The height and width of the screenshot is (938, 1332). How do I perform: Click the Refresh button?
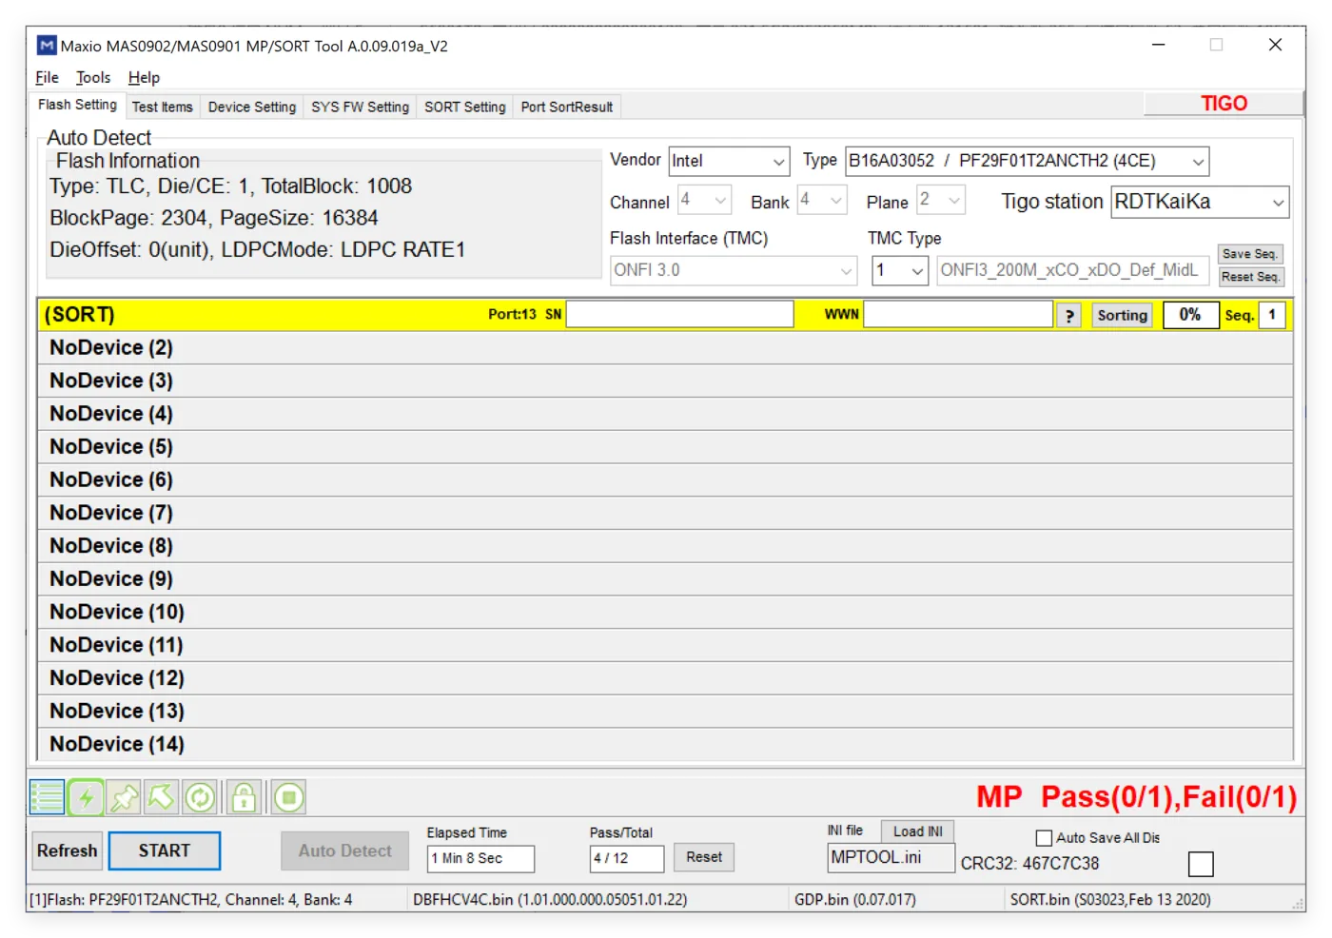[x=68, y=851]
